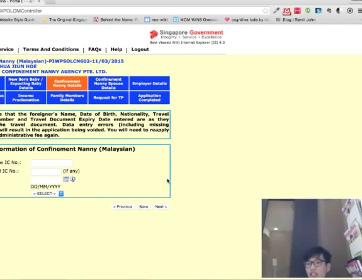Click the DD/MM/YYYY date input field
The image size is (362, 280).
point(46,180)
